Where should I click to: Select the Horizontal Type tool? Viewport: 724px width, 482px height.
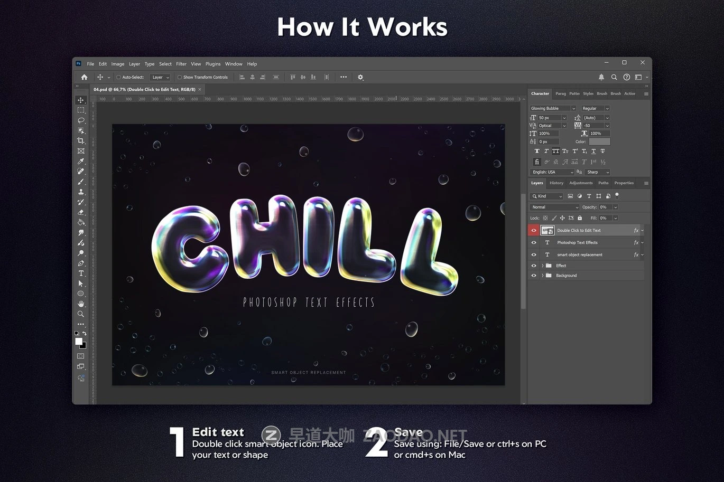click(81, 273)
